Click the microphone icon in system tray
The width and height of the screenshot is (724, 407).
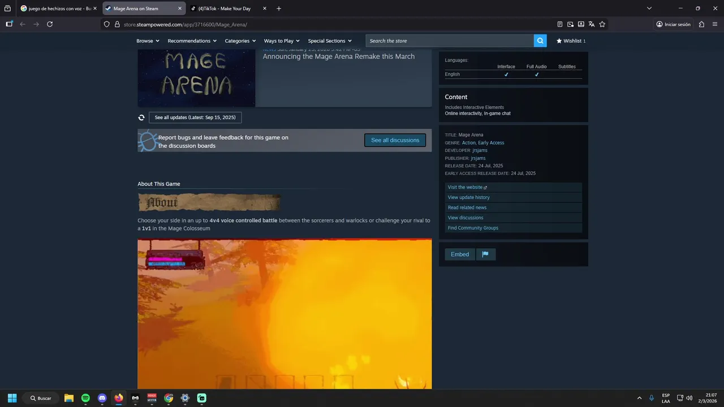click(x=652, y=398)
